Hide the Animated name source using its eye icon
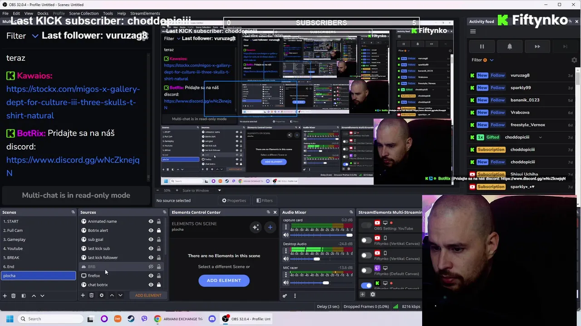Screen dimensions: 581x326 [151, 221]
